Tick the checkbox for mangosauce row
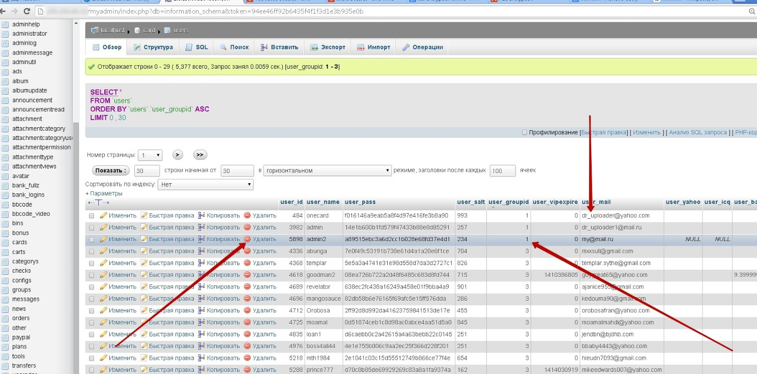 point(92,299)
